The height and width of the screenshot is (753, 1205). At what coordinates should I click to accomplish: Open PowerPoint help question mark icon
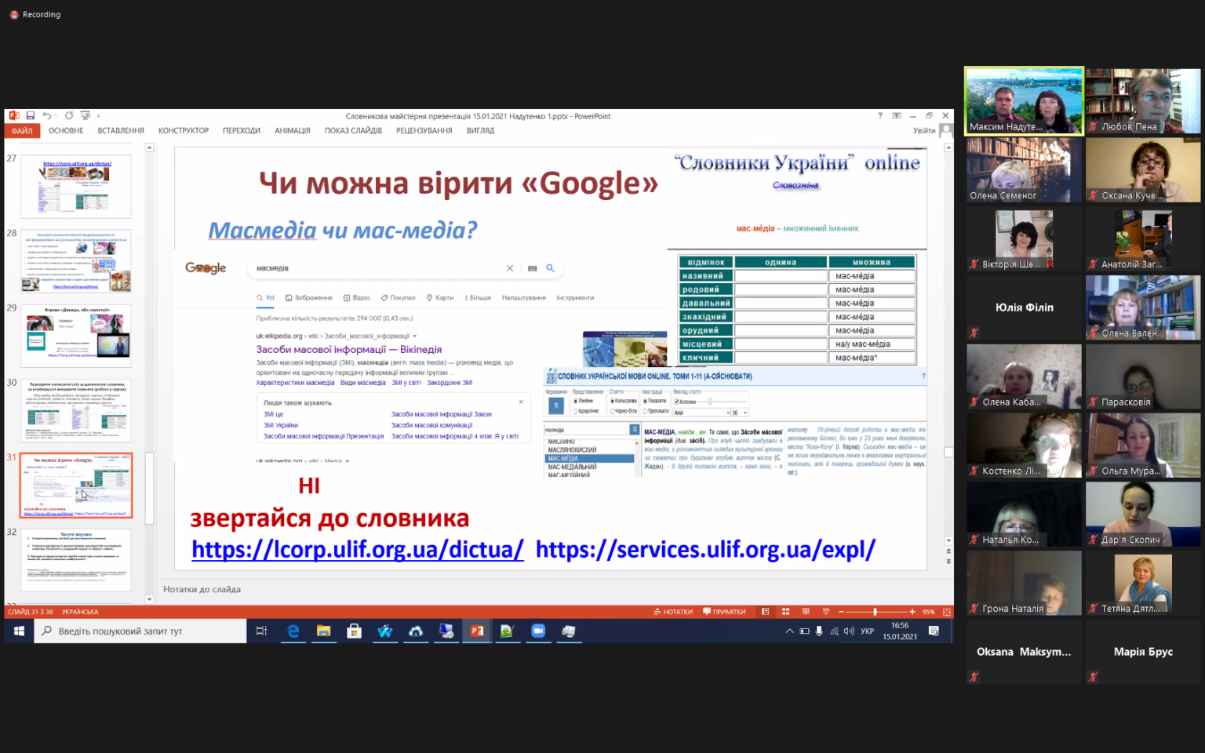pos(879,115)
